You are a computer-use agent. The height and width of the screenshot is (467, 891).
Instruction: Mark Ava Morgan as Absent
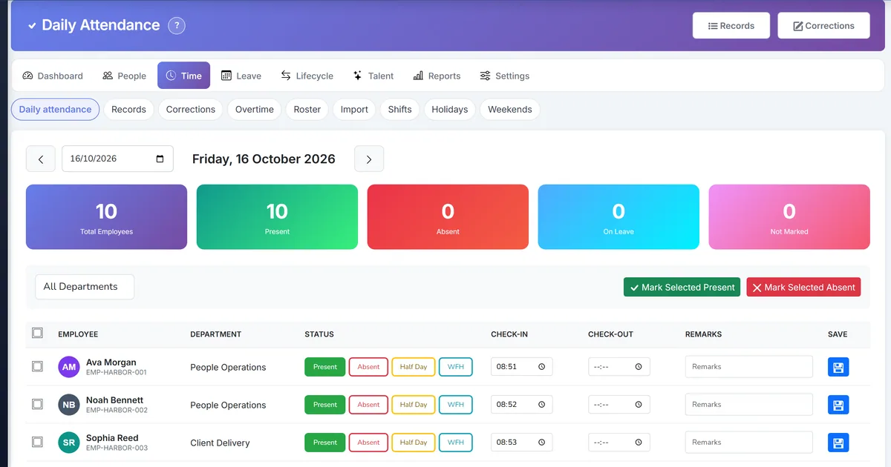[368, 367]
